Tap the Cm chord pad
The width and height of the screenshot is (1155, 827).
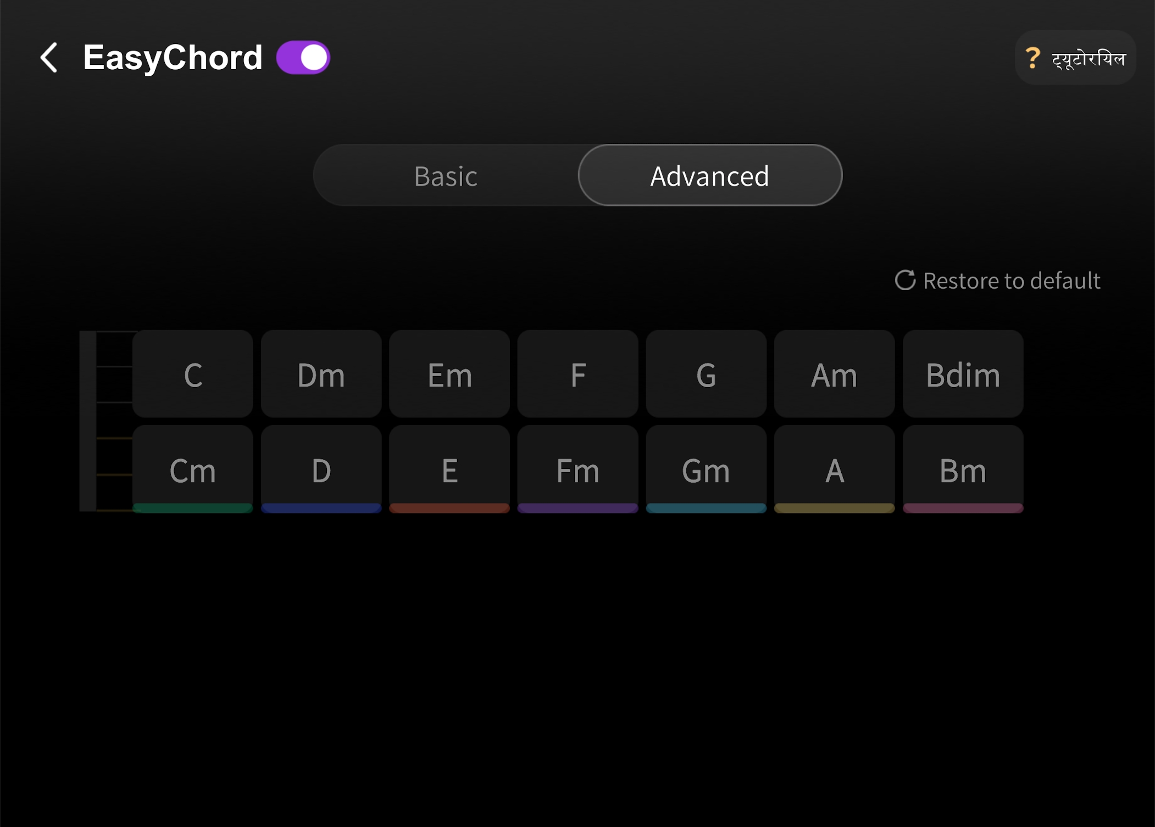[x=192, y=470]
